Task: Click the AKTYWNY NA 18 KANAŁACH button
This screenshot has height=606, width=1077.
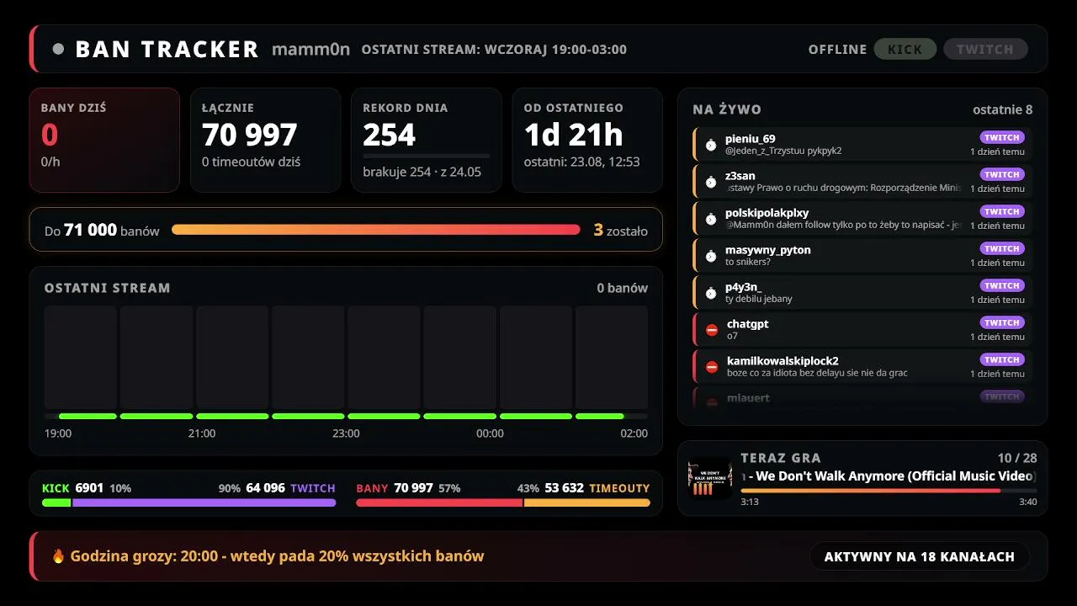Action: (920, 556)
